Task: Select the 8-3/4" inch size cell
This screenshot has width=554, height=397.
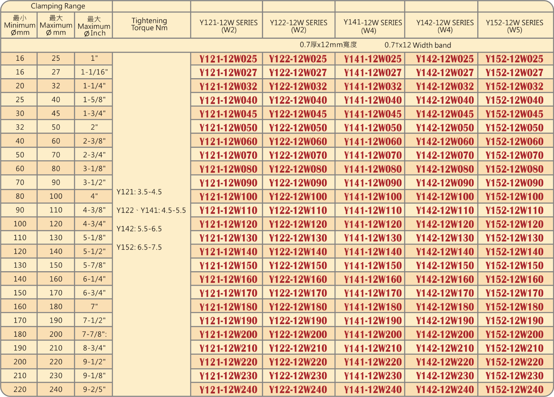Action: coord(94,348)
